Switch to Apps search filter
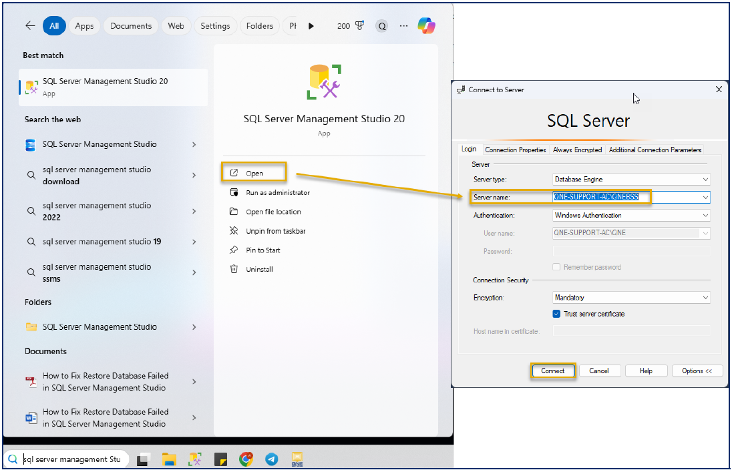The image size is (732, 472). coord(85,25)
